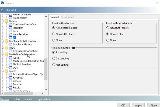The image size is (160, 107).
Task: Select the Check-In/Check-Out tree entry
Action: (x=25, y=24)
